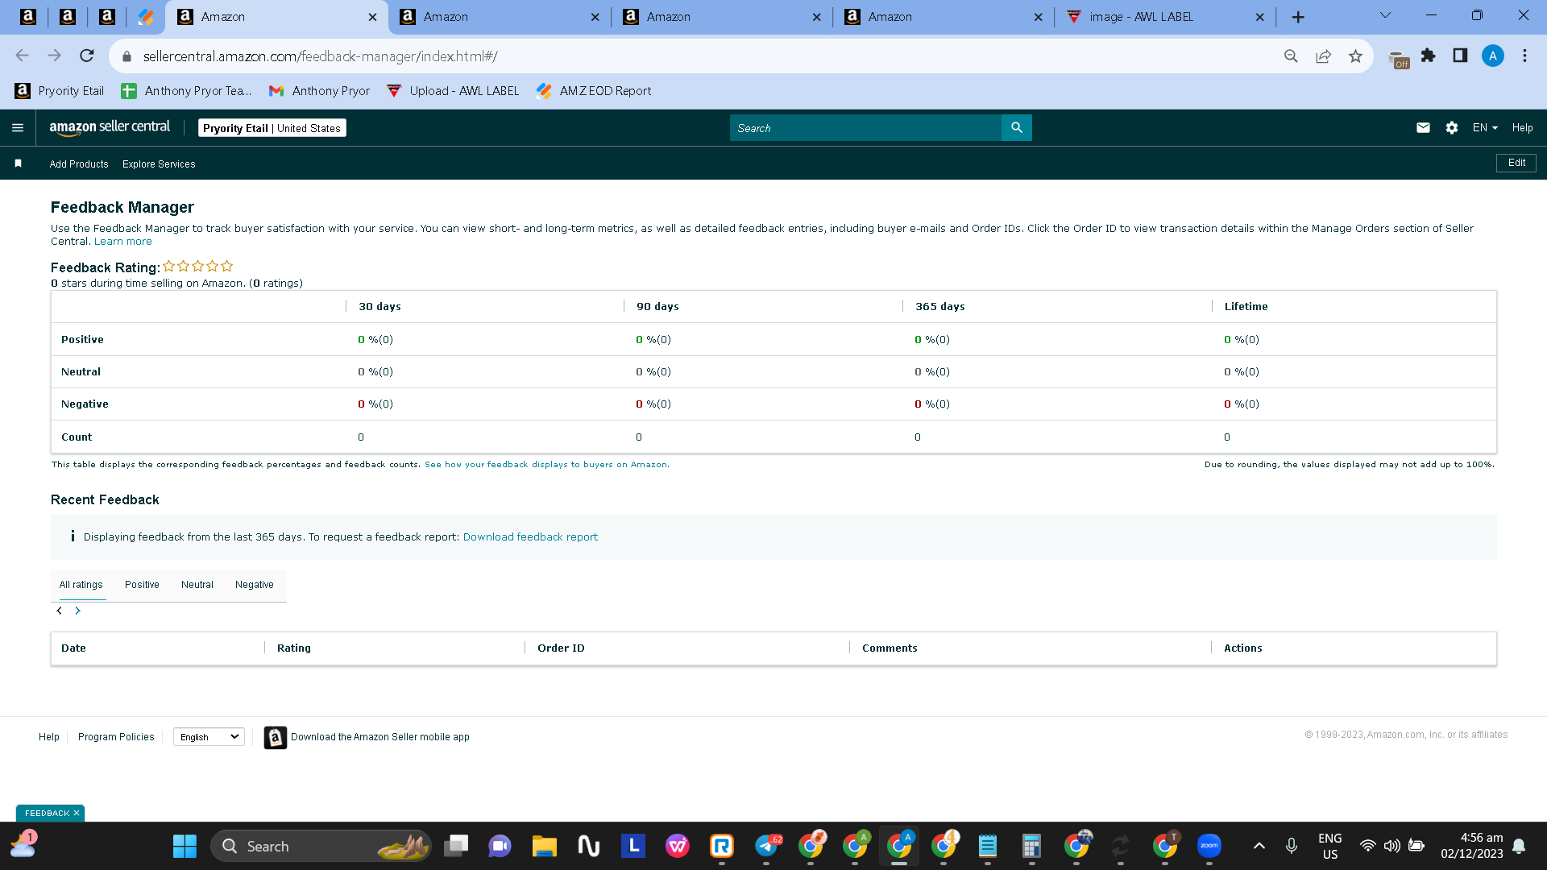This screenshot has width=1547, height=870.
Task: Open the ENG US language indicator
Action: pos(1330,846)
